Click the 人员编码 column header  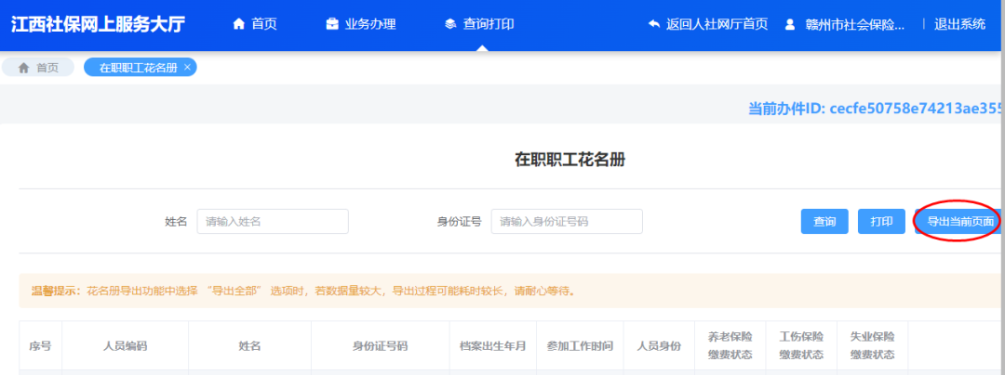click(125, 345)
